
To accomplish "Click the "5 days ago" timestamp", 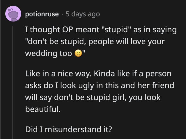I will (x=82, y=14).
